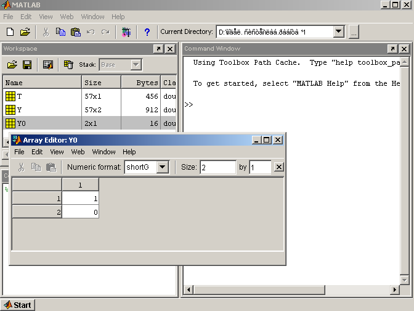
Task: Open the main Window menu
Action: point(92,17)
